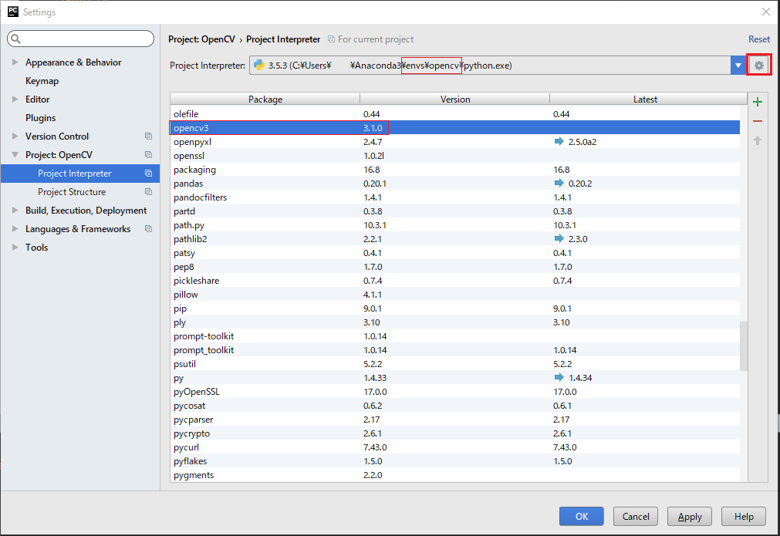Select the openssl package row
The height and width of the screenshot is (536, 780).
tap(454, 156)
